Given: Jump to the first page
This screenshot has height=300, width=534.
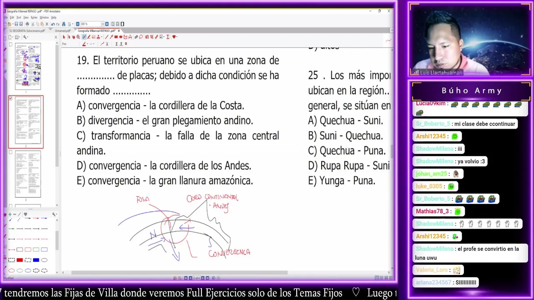Looking at the screenshot, I should (x=186, y=278).
